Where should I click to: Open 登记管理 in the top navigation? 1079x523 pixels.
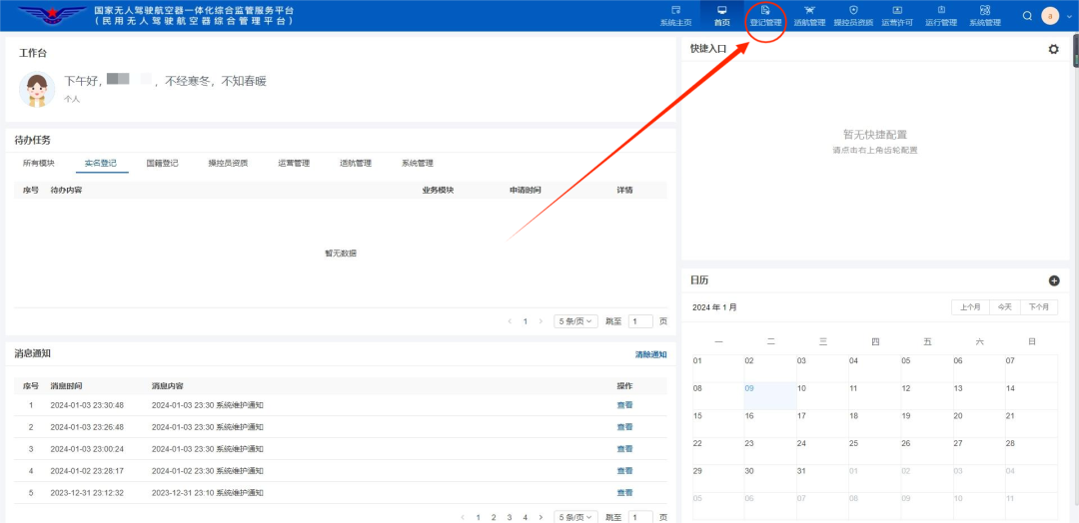click(765, 15)
